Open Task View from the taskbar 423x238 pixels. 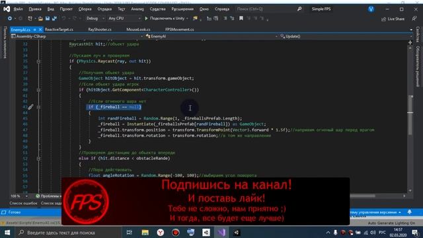click(130, 232)
